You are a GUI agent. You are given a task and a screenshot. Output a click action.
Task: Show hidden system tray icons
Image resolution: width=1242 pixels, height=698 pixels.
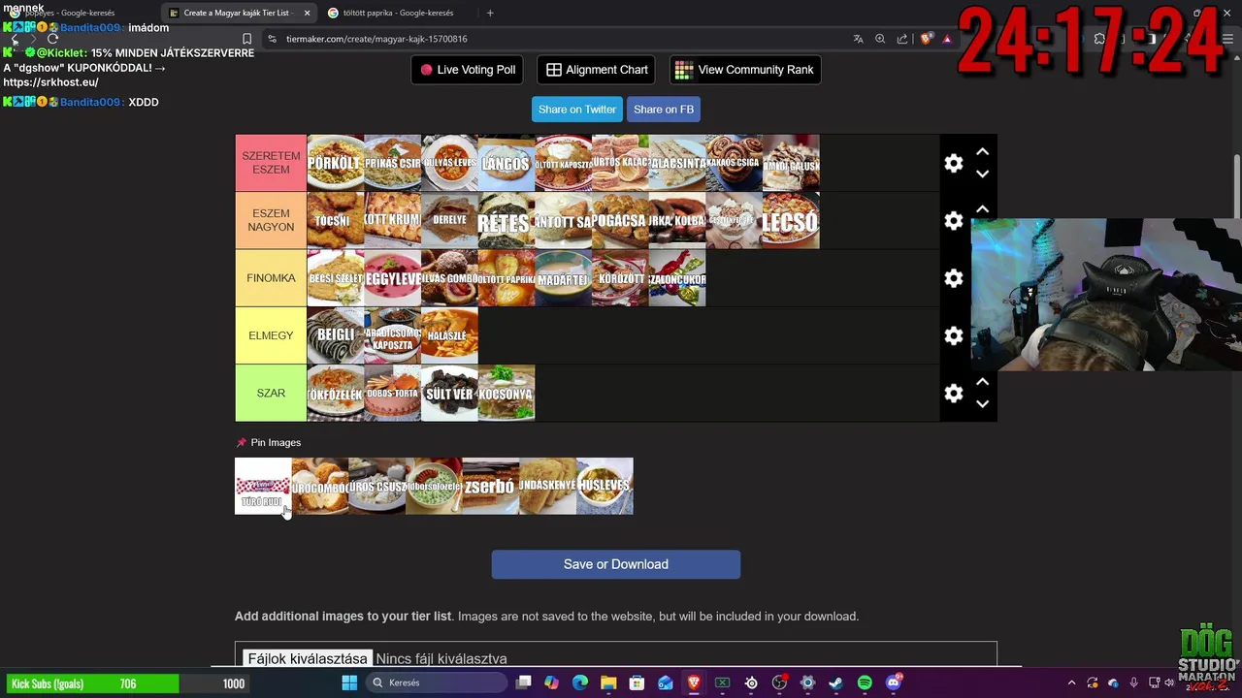coord(1071,682)
